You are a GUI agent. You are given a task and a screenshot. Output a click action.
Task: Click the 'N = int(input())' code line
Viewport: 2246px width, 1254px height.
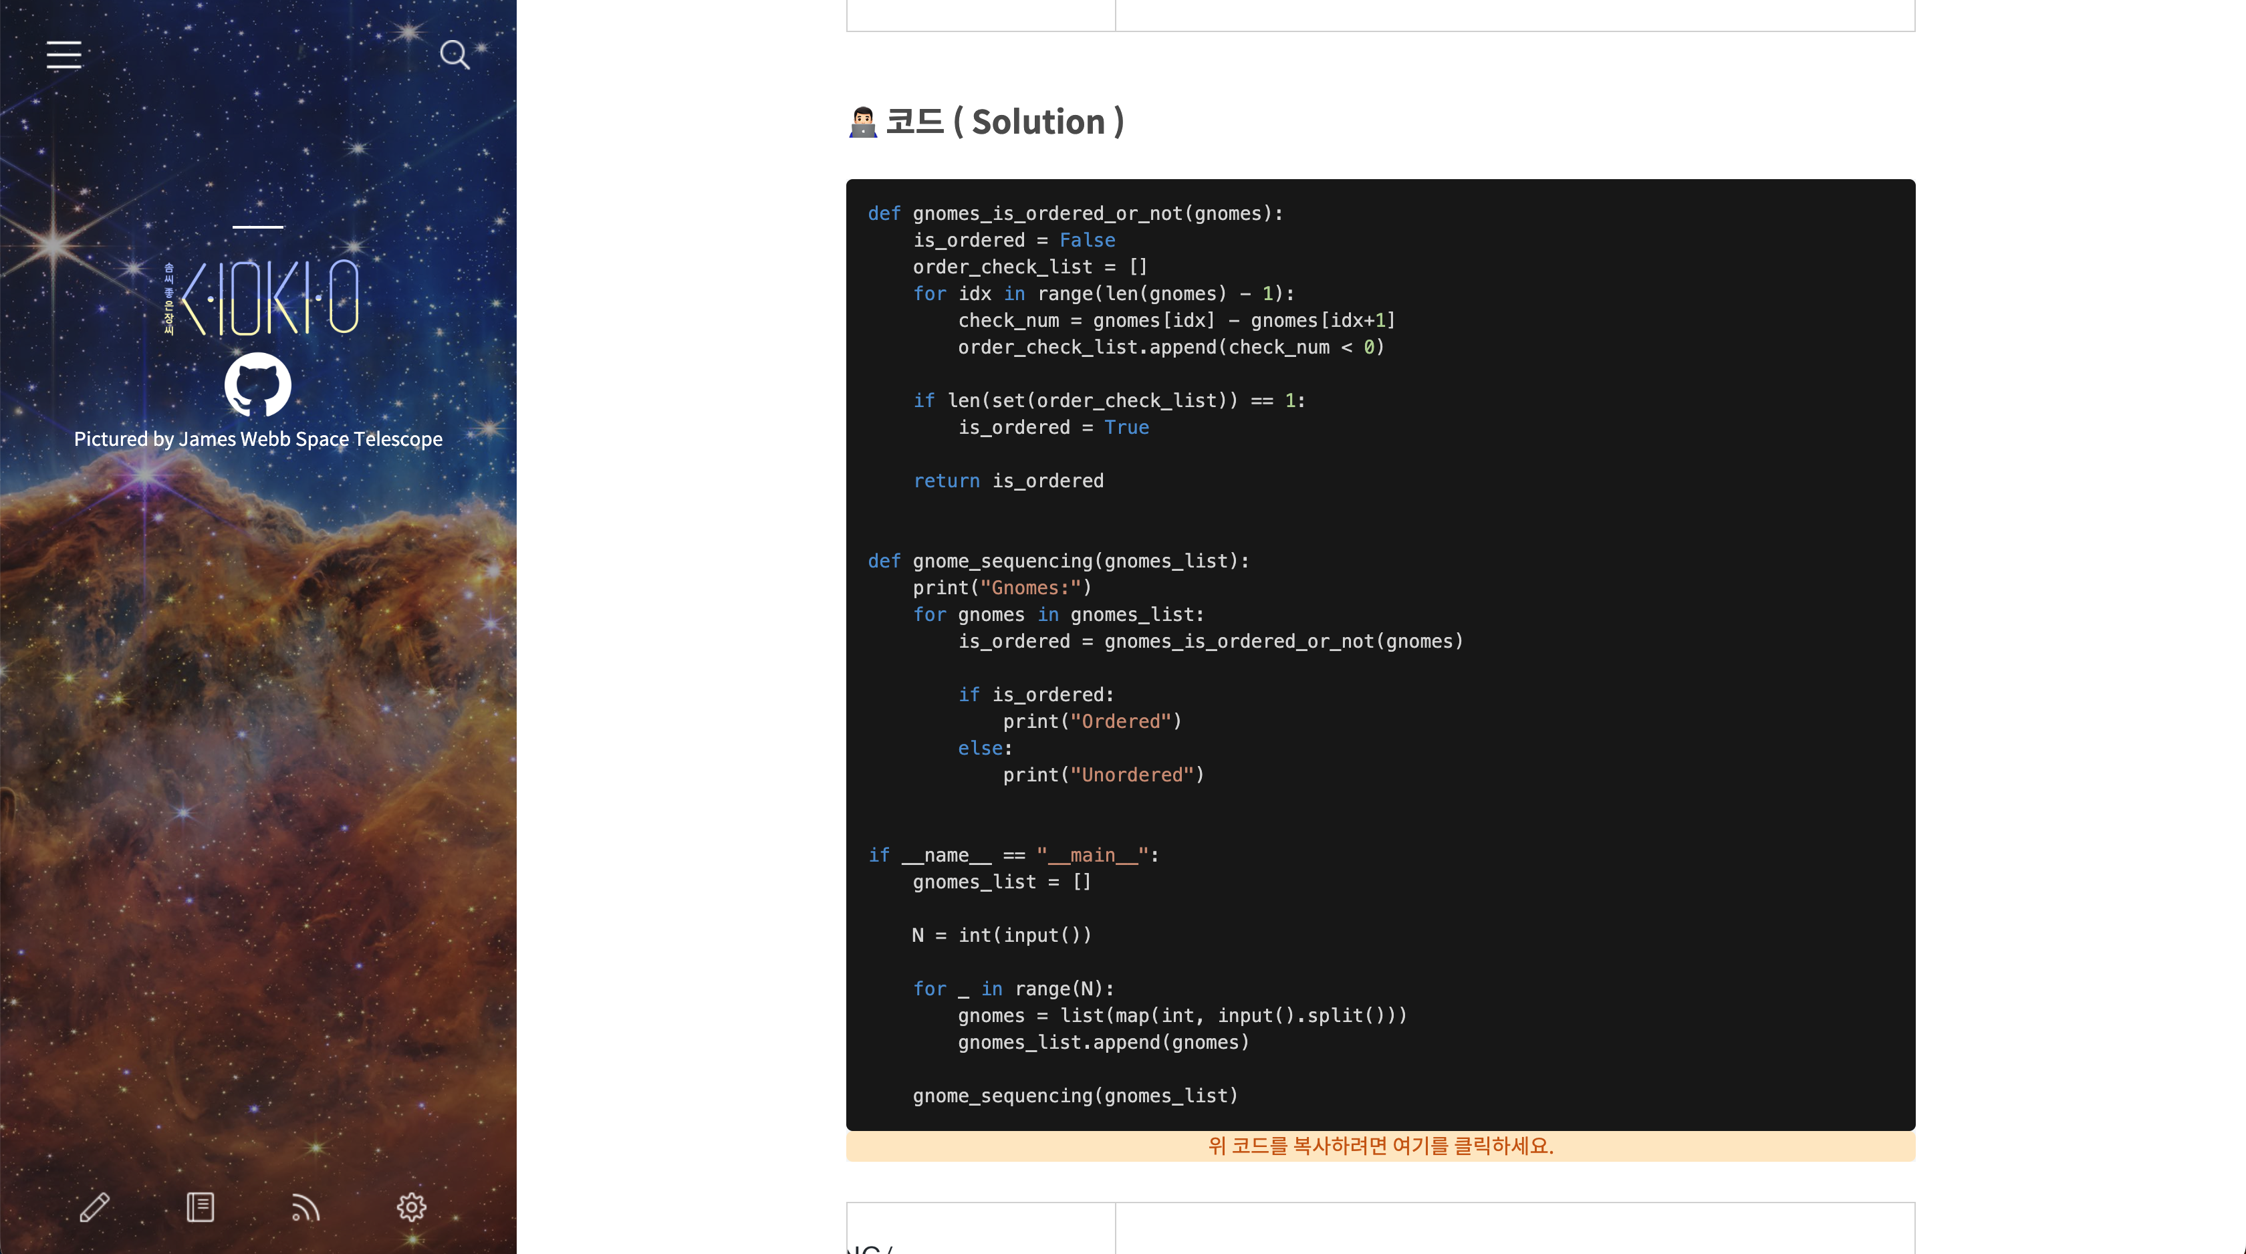[x=1001, y=935]
